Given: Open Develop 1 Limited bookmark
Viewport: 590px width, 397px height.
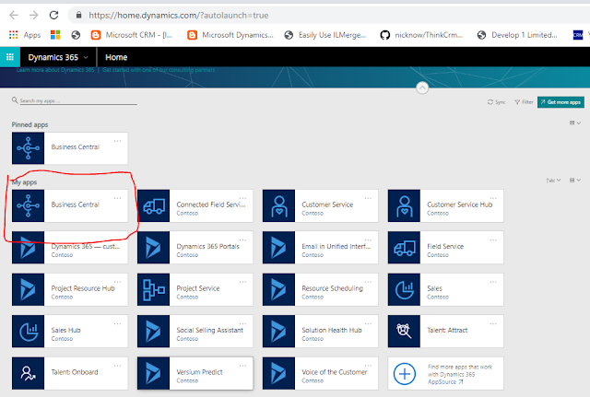Looking at the screenshot, I should [517, 35].
